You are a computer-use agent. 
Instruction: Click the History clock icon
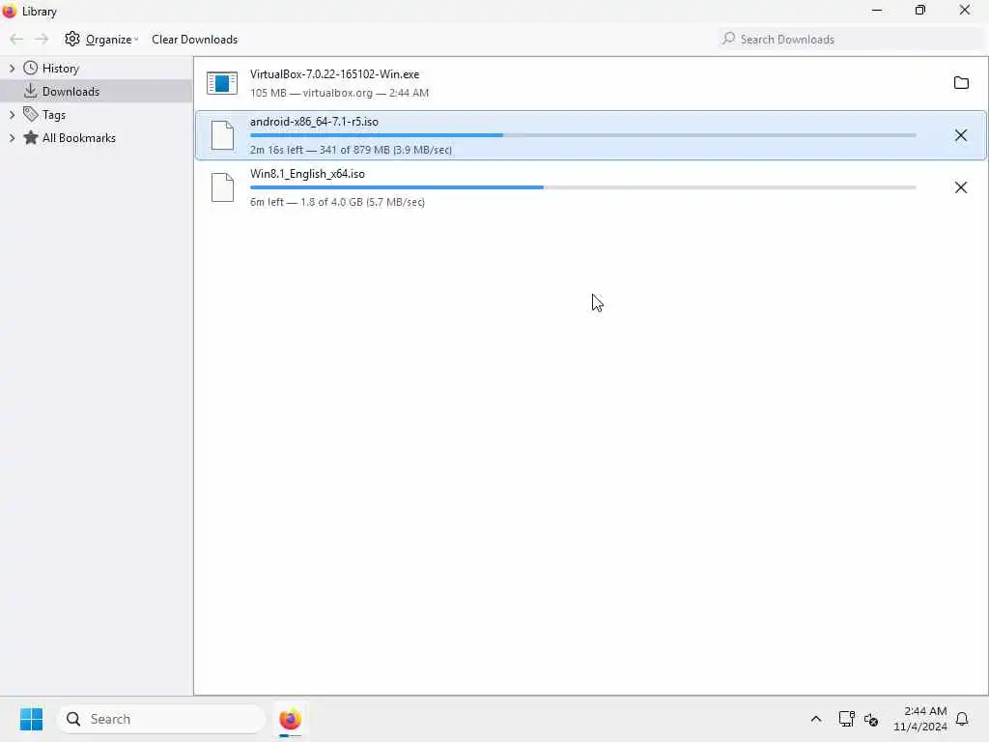pyautogui.click(x=30, y=68)
